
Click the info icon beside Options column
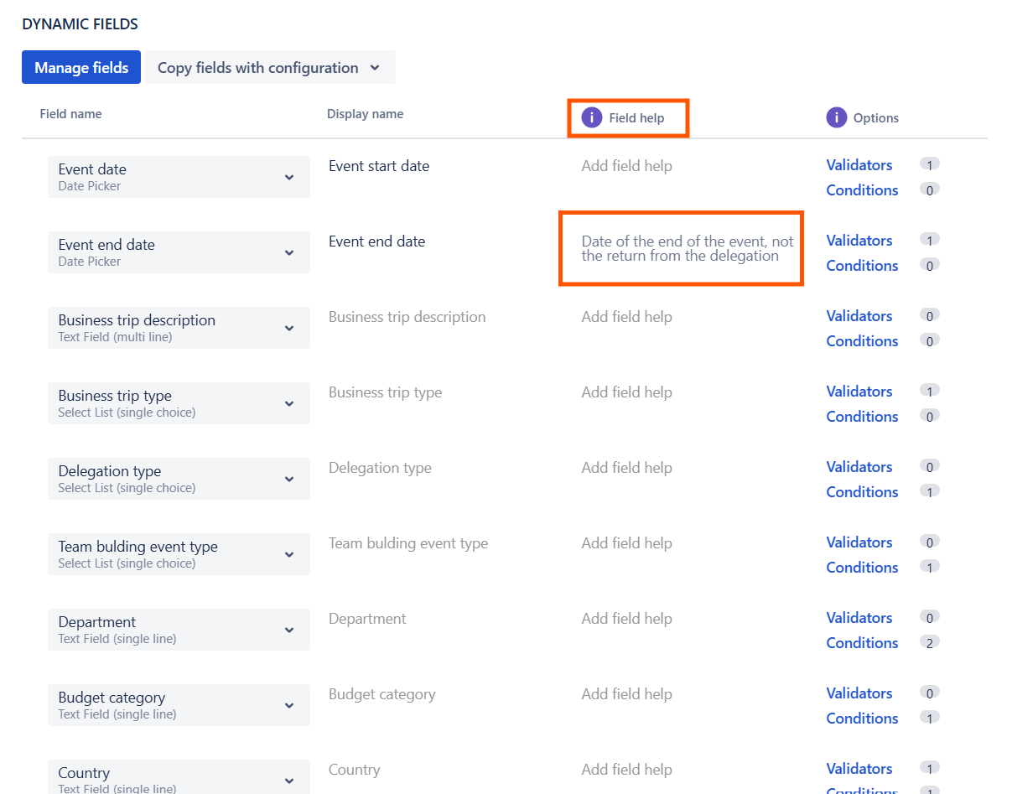[836, 117]
